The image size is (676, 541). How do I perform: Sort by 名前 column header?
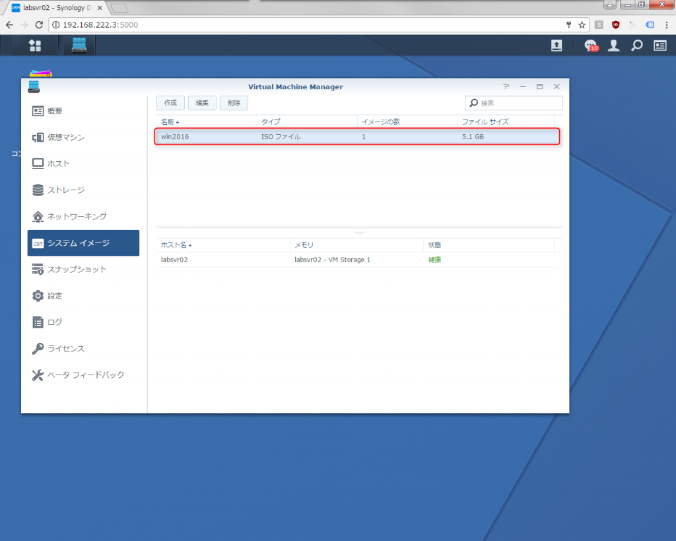tap(207, 122)
